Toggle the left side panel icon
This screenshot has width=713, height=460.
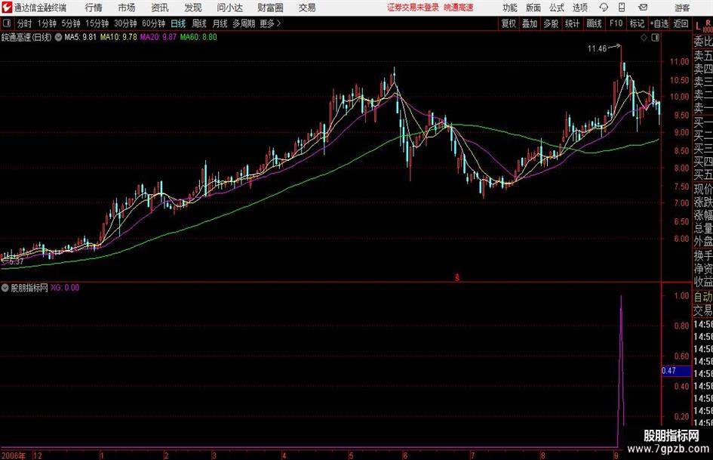[x=6, y=23]
